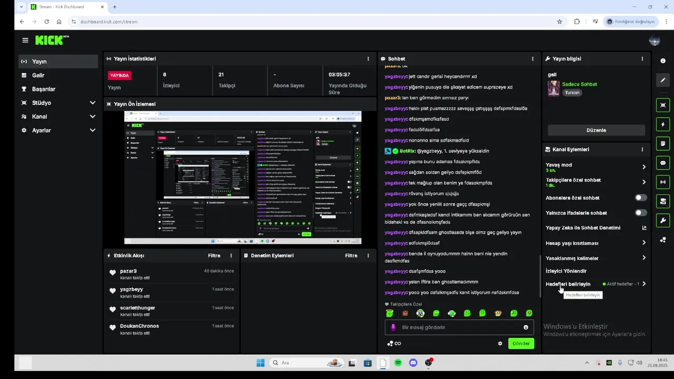Open AI chat moderation external link icon

pos(644,228)
